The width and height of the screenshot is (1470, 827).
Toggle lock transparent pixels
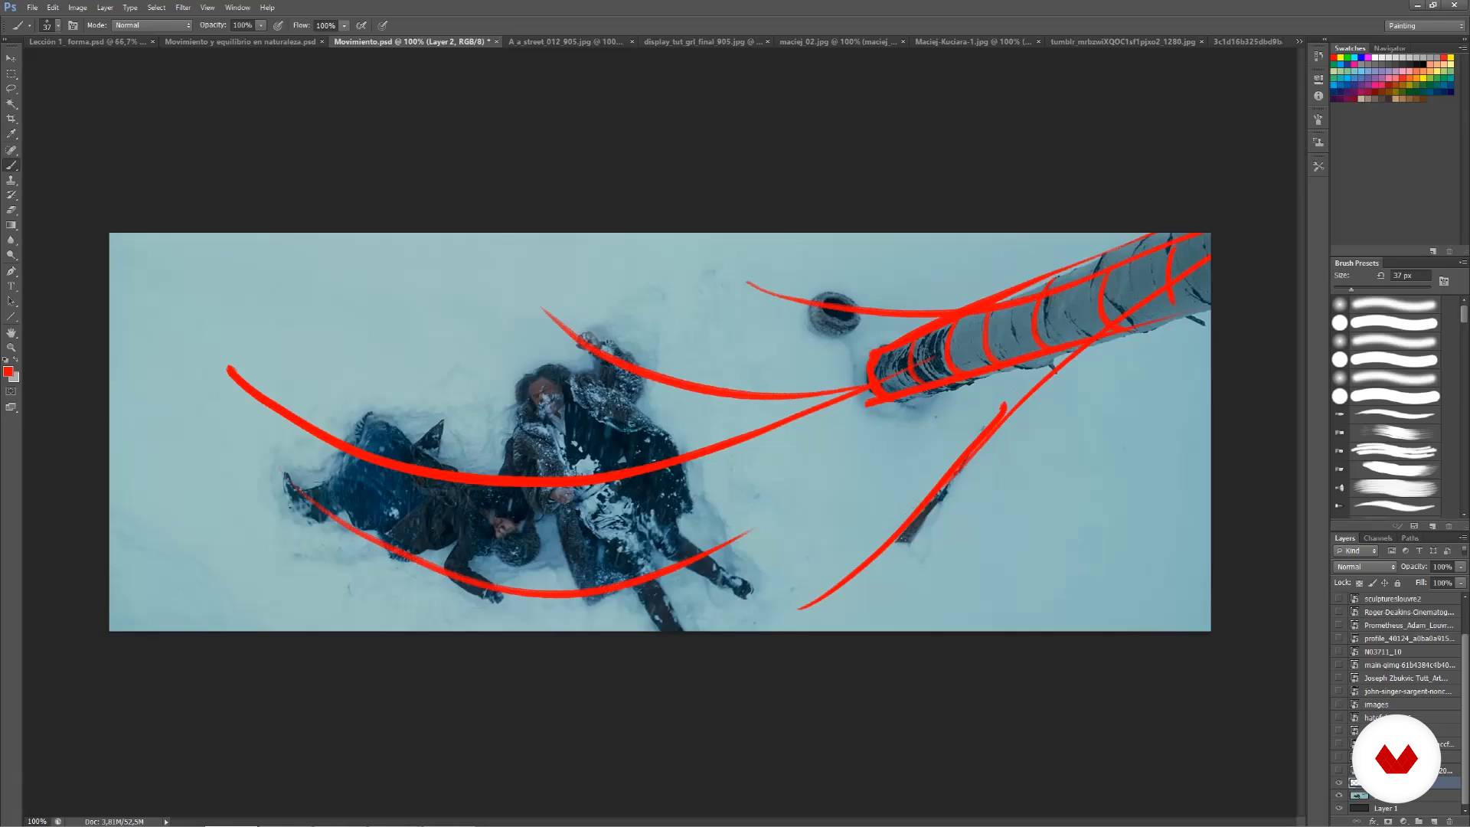click(x=1360, y=583)
